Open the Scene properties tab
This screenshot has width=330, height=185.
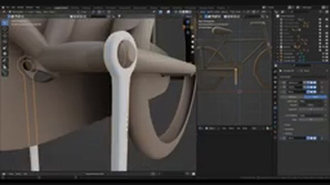[x=275, y=92]
